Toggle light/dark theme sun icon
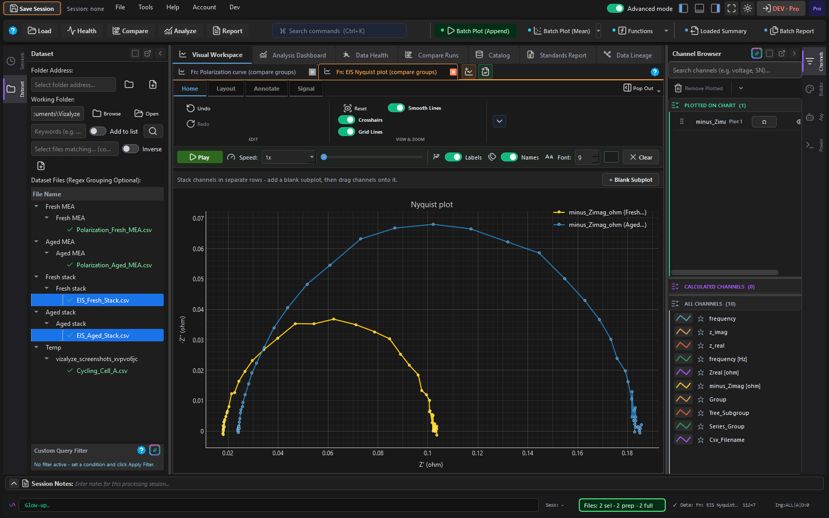This screenshot has width=829, height=518. (747, 8)
